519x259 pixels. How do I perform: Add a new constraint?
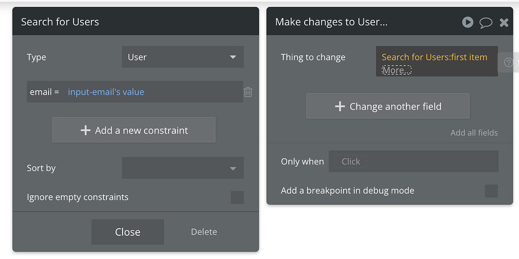click(x=134, y=130)
